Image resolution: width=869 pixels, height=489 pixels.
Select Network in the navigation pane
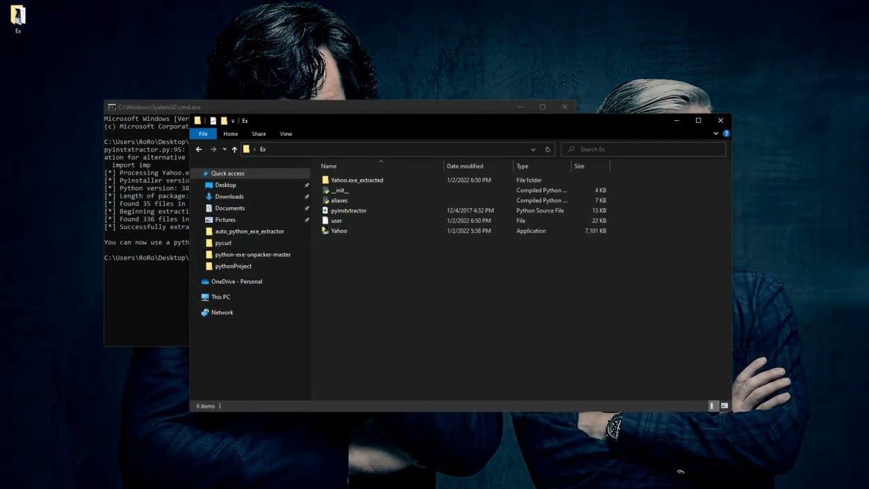pos(222,312)
